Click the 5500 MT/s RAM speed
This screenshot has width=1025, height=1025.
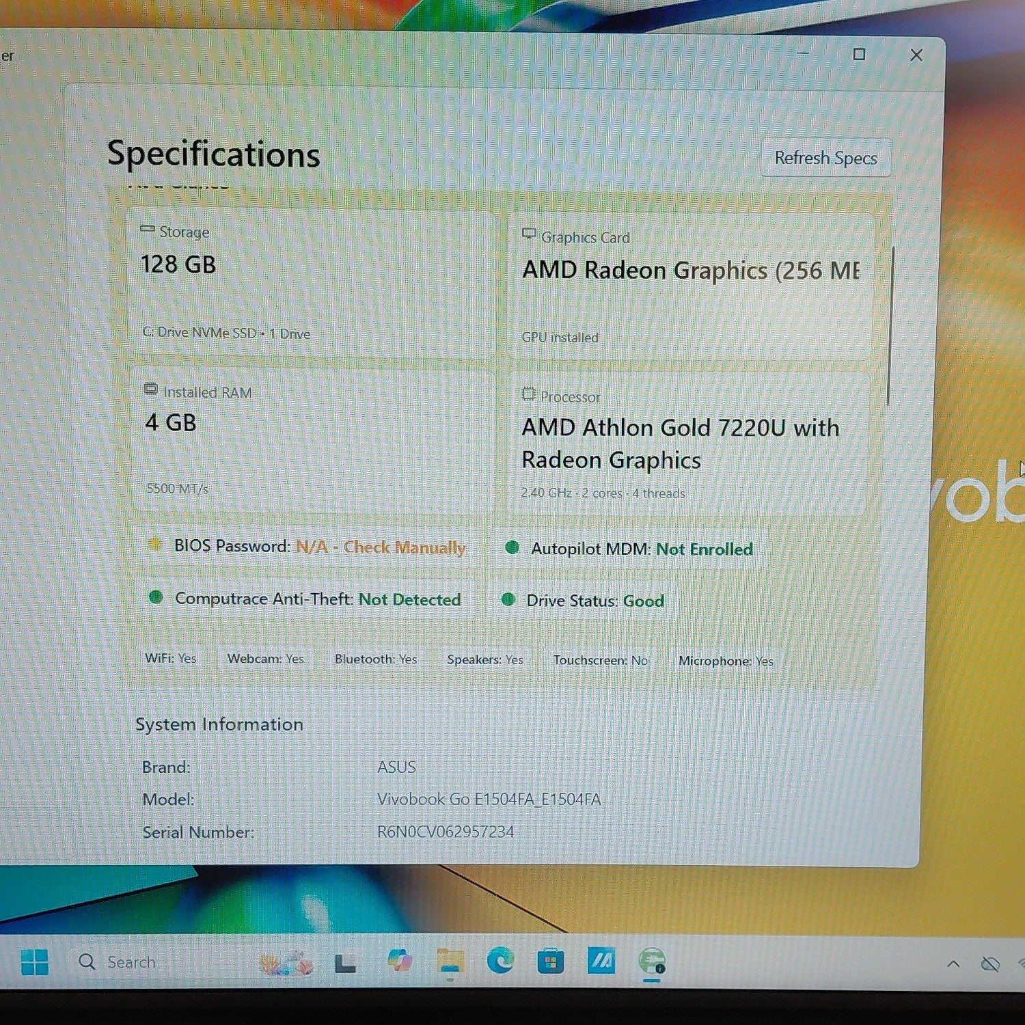tap(178, 489)
